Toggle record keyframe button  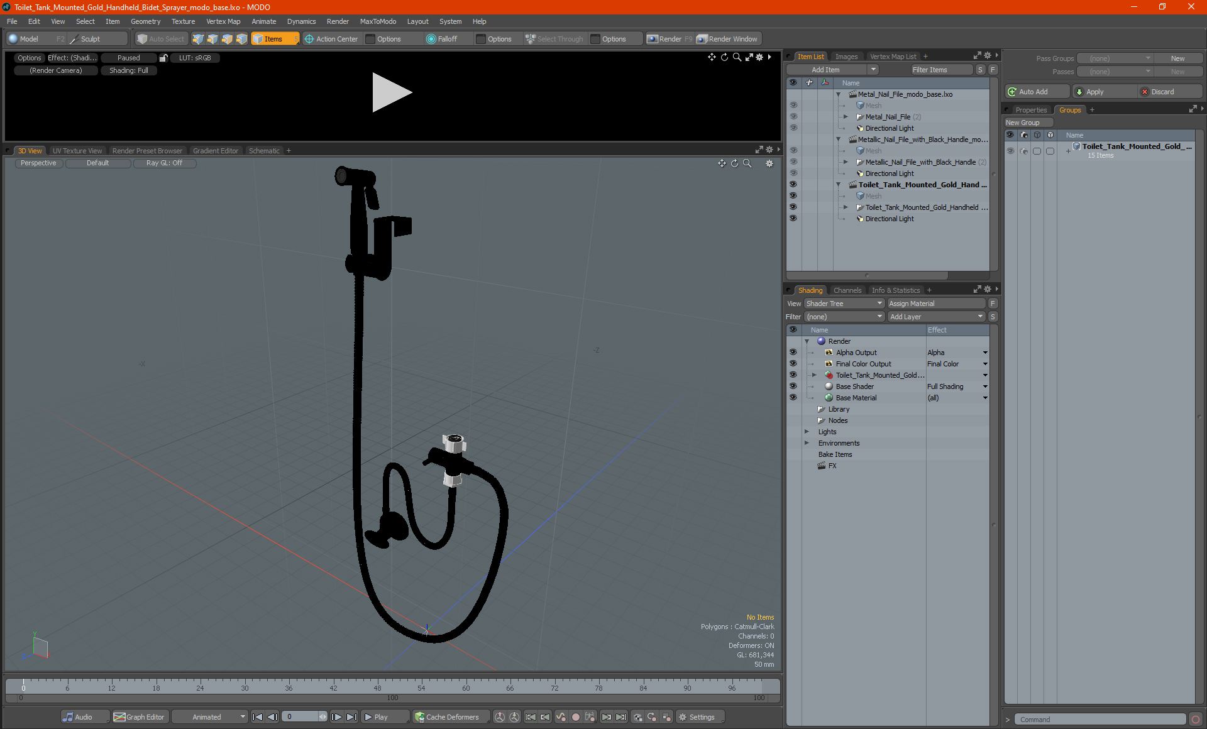[x=575, y=717]
